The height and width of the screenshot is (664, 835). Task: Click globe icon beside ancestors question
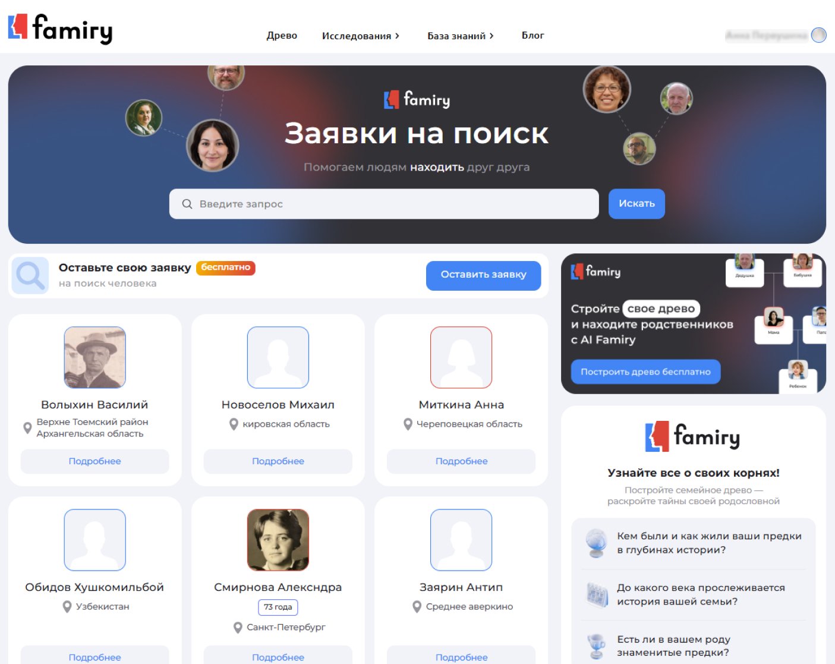(x=595, y=543)
